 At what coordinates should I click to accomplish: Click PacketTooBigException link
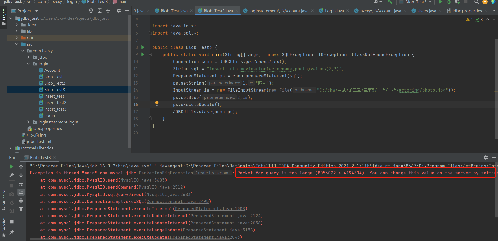pos(166,173)
